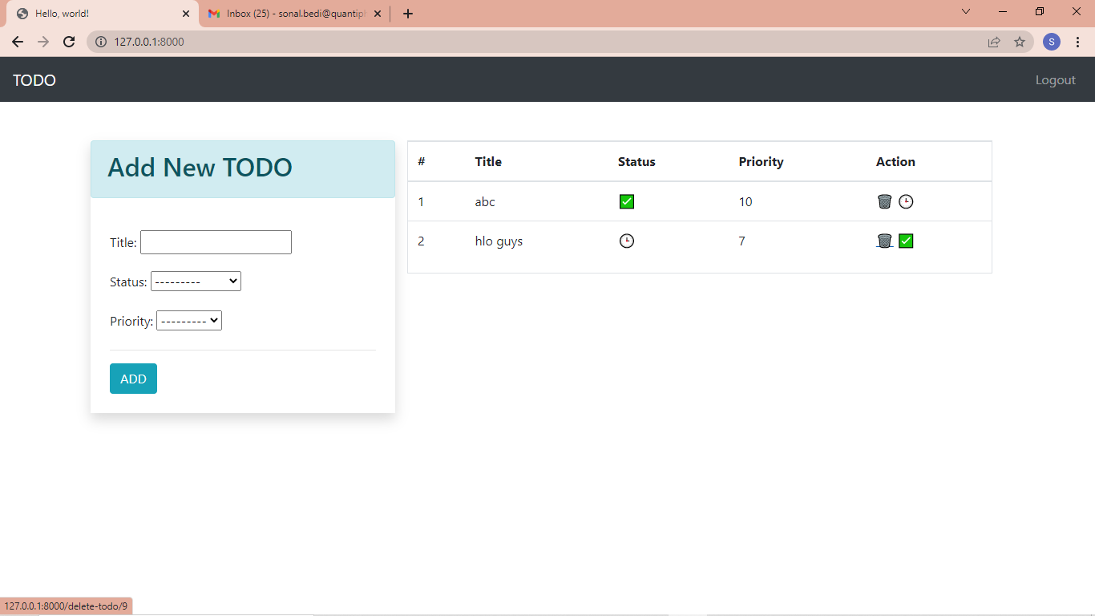The image size is (1095, 616).
Task: Switch to the 'Hello, world!' tab
Action: (x=103, y=14)
